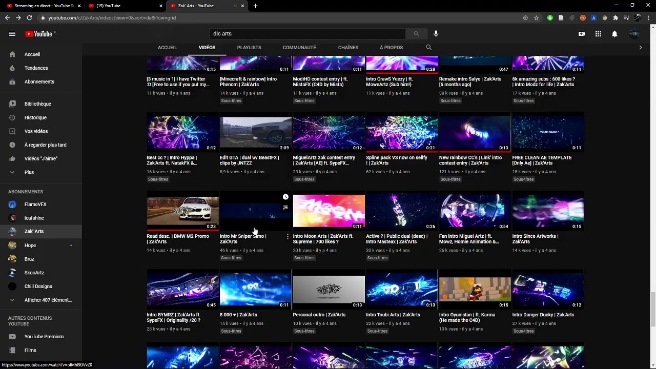Advance channel tabs with right chevron
The width and height of the screenshot is (656, 369).
(x=640, y=47)
